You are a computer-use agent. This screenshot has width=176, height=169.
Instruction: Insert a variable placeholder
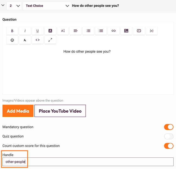(151, 31)
